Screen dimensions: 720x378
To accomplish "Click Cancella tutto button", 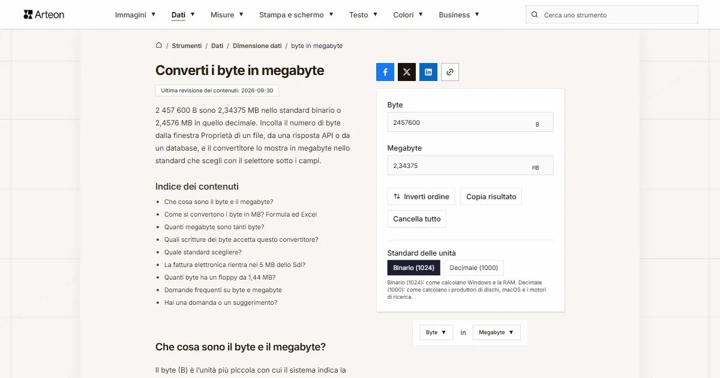I will 417,219.
